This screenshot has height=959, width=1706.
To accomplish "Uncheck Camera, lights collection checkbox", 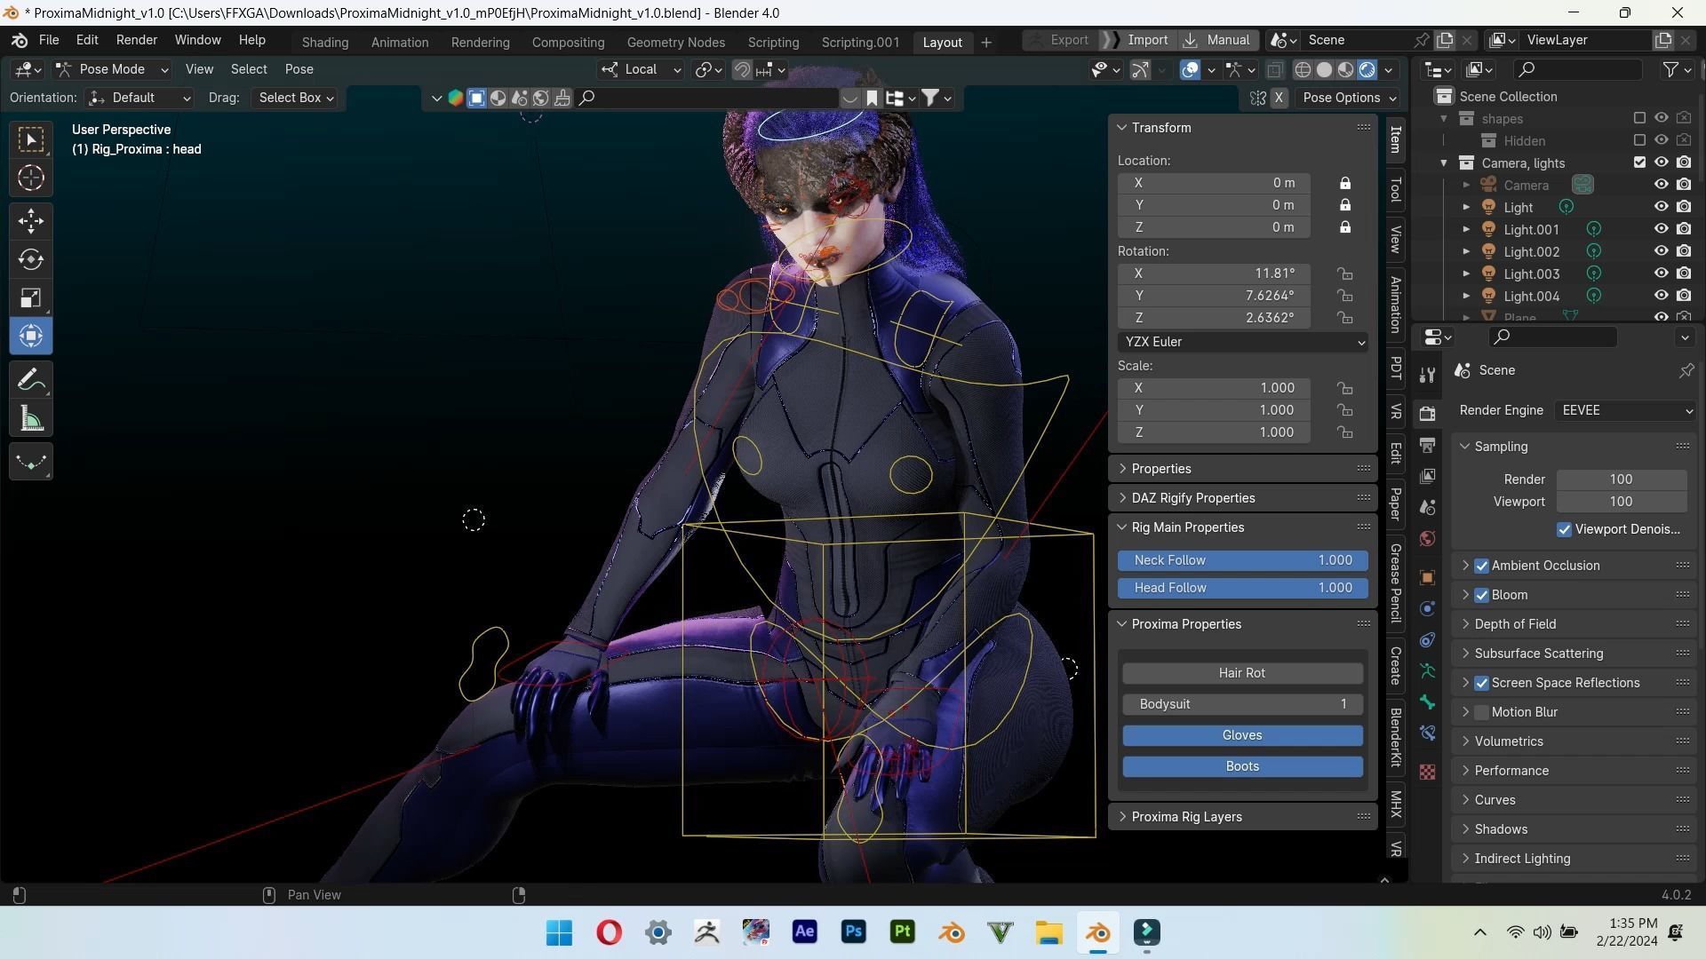I will point(1639,162).
